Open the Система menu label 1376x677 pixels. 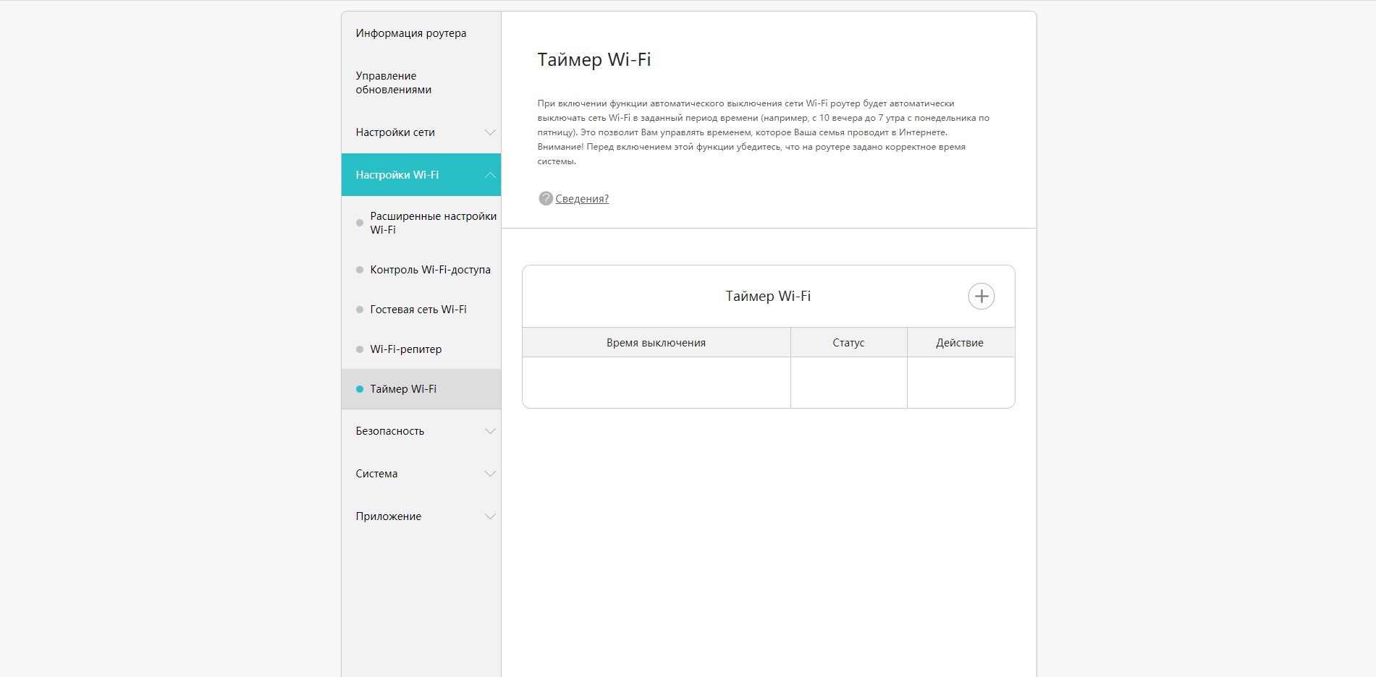click(x=376, y=474)
